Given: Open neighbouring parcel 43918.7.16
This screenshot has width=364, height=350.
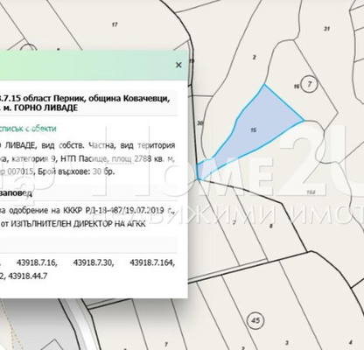Looking at the screenshot, I should (37, 262).
